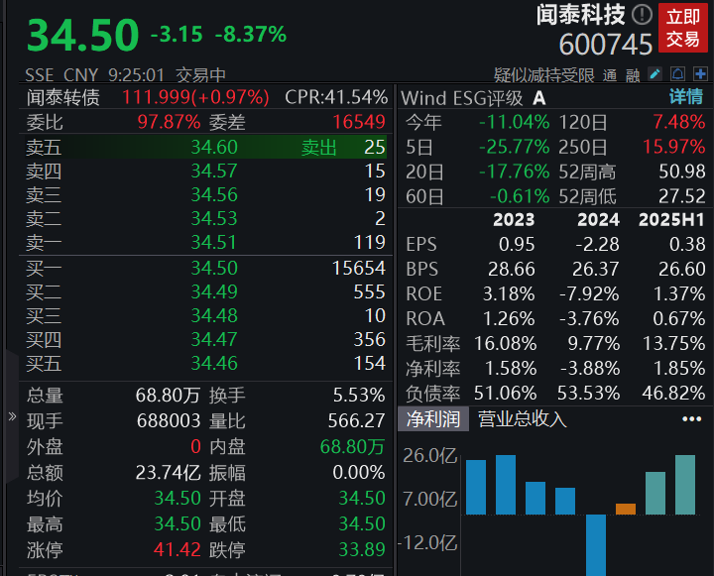714x576 pixels.
Task: Click the 闻泰转债 convertible bond link
Action: tap(63, 97)
